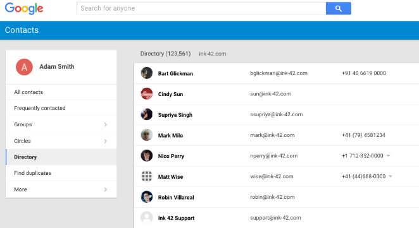Click Mark Milo's avatar picture
The width and height of the screenshot is (419, 228).
pyautogui.click(x=147, y=135)
